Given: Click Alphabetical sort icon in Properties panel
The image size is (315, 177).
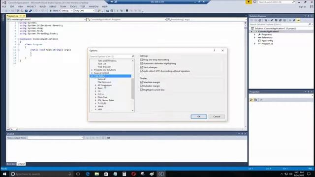Looking at the screenshot, I should 256,100.
